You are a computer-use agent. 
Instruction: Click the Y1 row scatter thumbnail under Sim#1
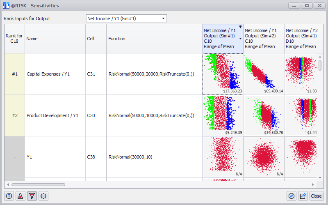(x=223, y=157)
